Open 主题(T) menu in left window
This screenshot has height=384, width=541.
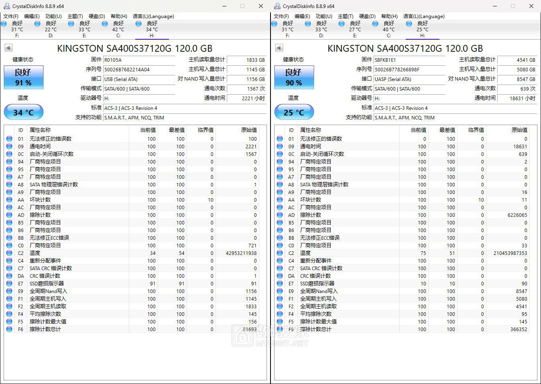(75, 16)
